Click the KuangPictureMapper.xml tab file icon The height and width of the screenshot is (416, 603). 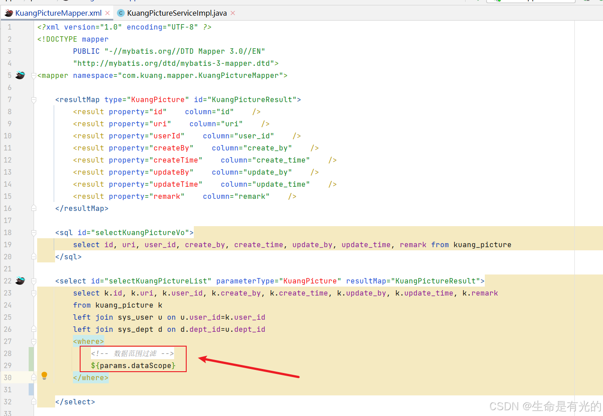(x=9, y=13)
